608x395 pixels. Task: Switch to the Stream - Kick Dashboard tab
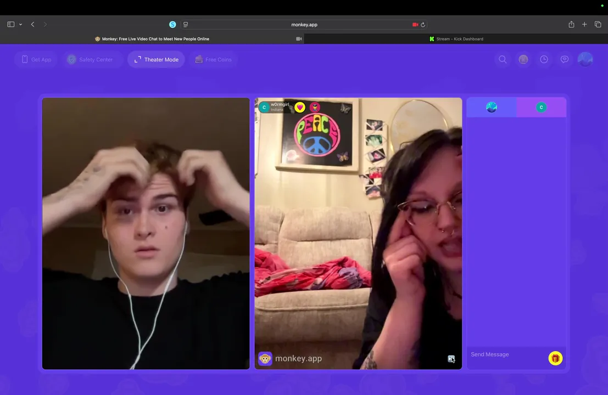point(456,39)
